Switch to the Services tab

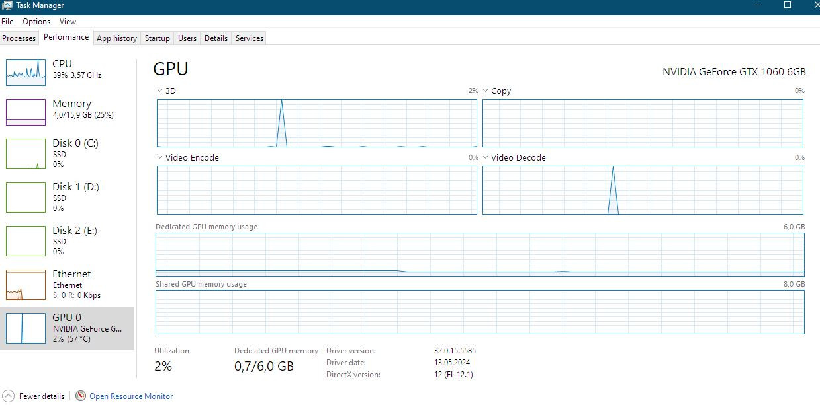250,38
